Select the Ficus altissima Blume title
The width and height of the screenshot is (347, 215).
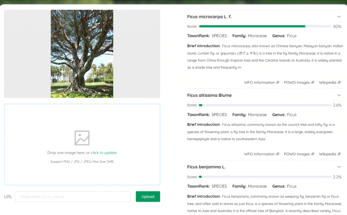click(x=209, y=95)
